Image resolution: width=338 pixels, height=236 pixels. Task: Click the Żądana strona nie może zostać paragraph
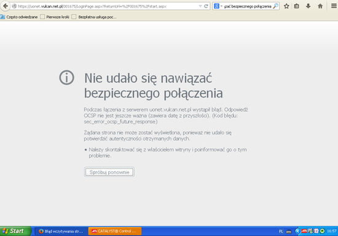pyautogui.click(x=157, y=135)
